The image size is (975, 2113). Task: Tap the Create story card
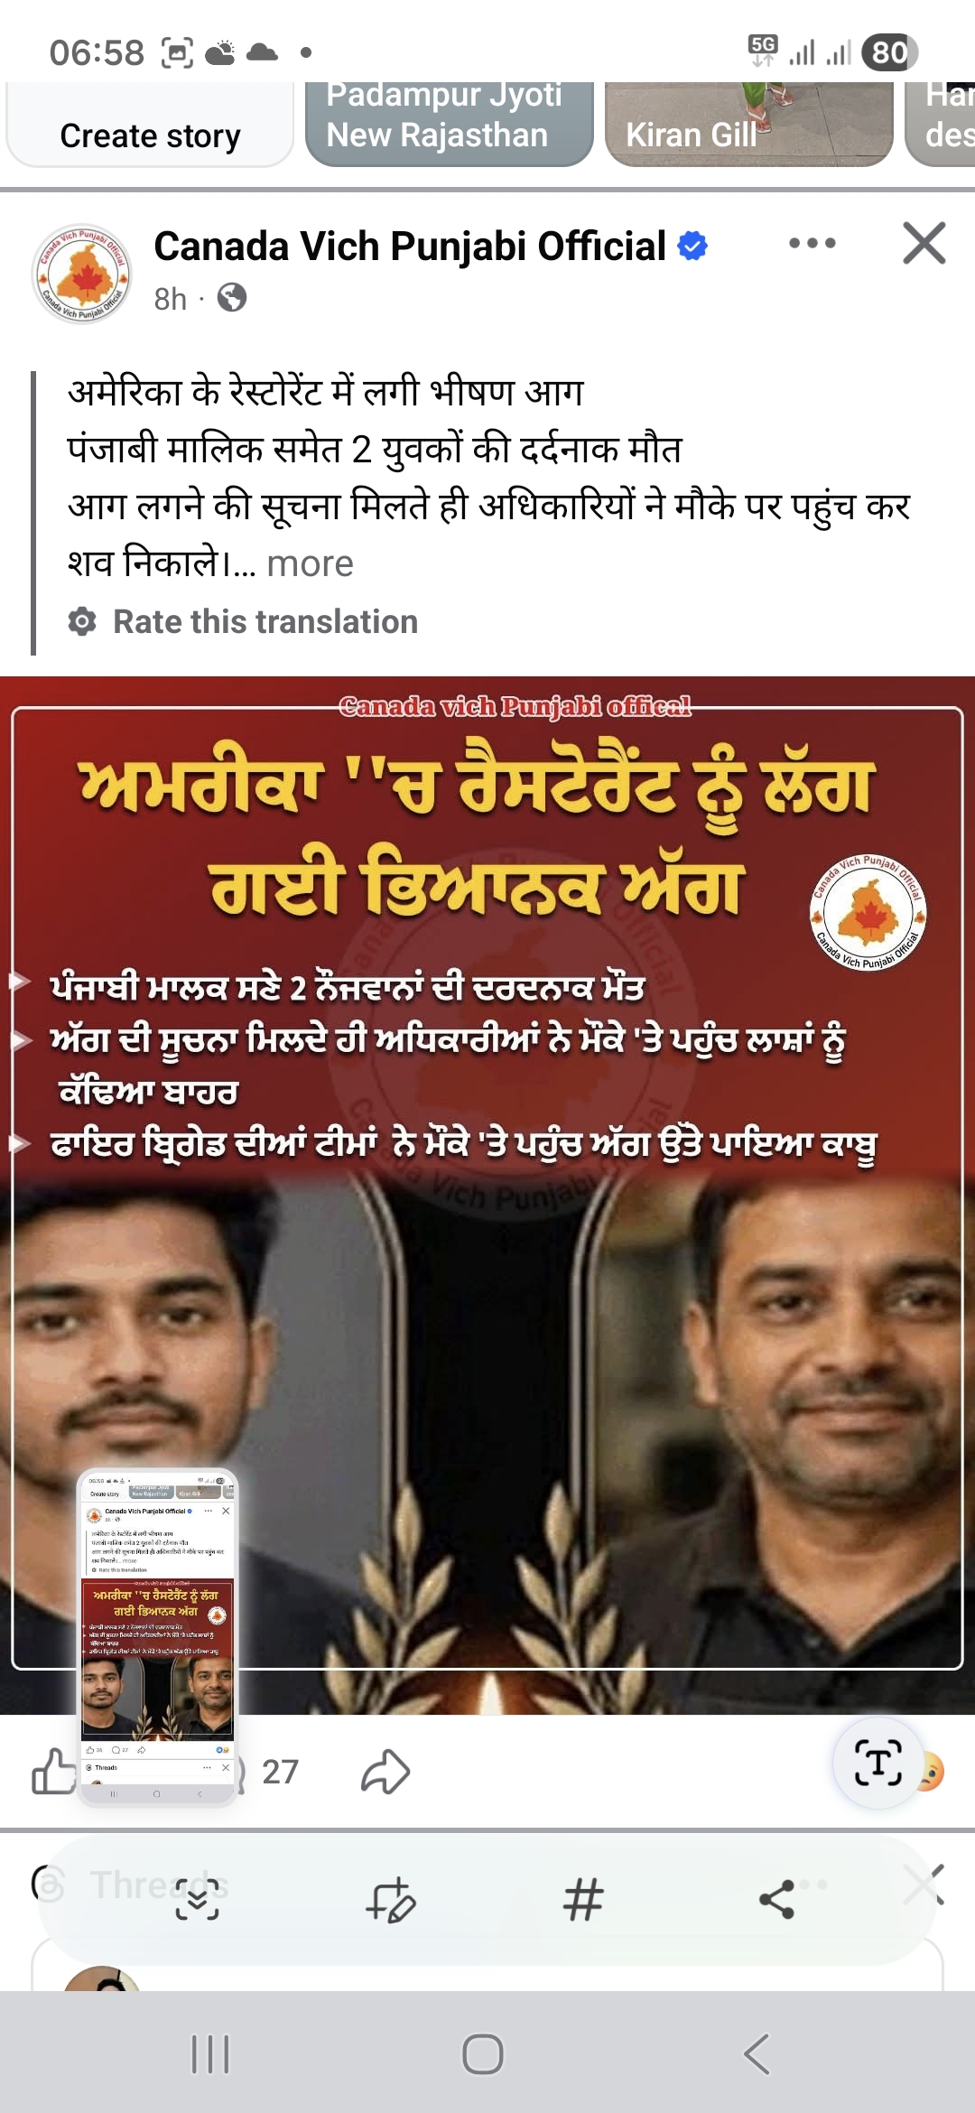tap(150, 126)
